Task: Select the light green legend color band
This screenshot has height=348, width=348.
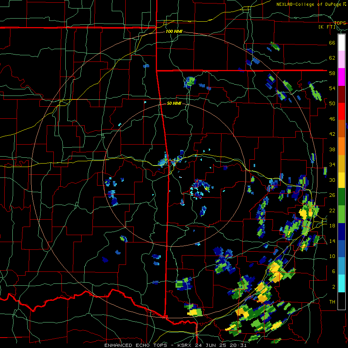Action: pos(341,214)
